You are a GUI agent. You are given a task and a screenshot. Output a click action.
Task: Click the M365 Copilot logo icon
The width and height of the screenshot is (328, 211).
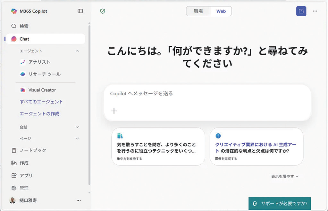pos(14,11)
